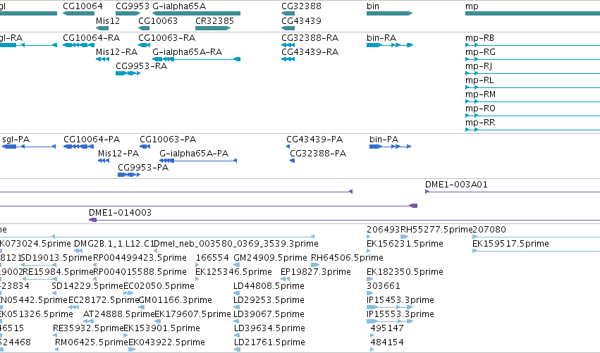Select the CG43439-PA protein label
Screen dimensions: 600x353
pos(314,140)
